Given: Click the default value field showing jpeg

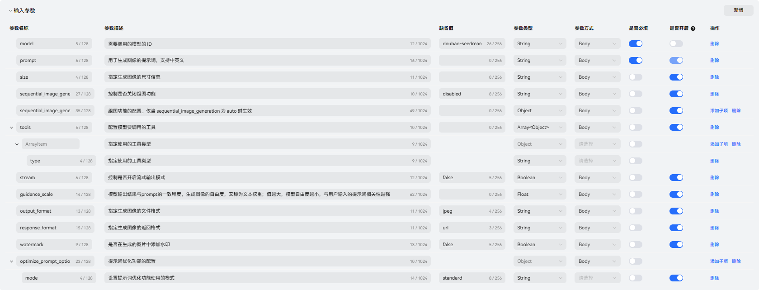Looking at the screenshot, I should click(472, 211).
